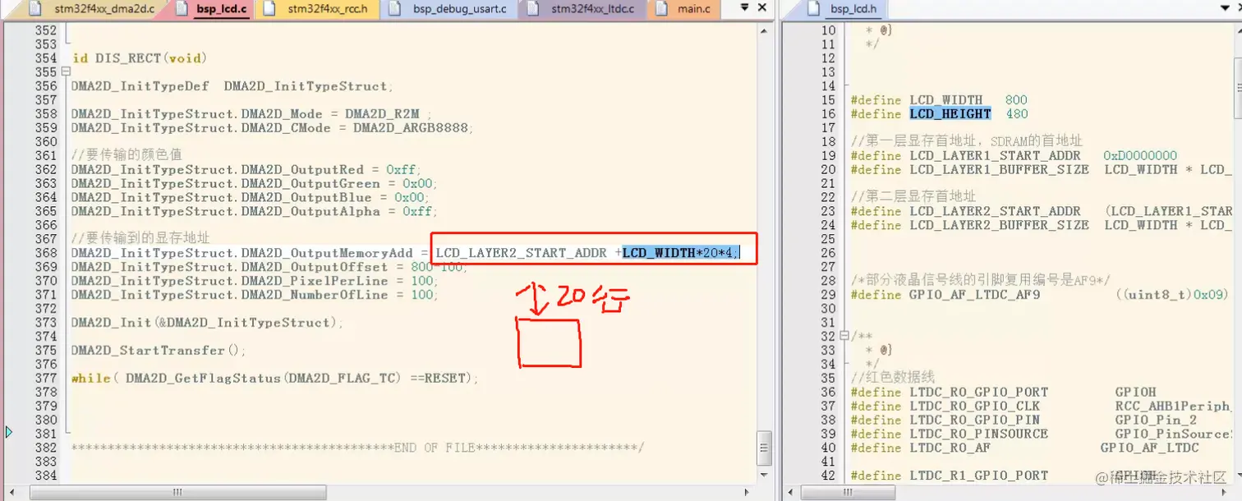1242x501 pixels.
Task: Click LCD_LAYER2_START_ADDR on line 368
Action: pyautogui.click(x=522, y=253)
